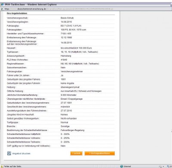This screenshot has width=172, height=168.
Task: Click the 'Zulassungsbezirk :' label
Action: [x=16, y=56]
